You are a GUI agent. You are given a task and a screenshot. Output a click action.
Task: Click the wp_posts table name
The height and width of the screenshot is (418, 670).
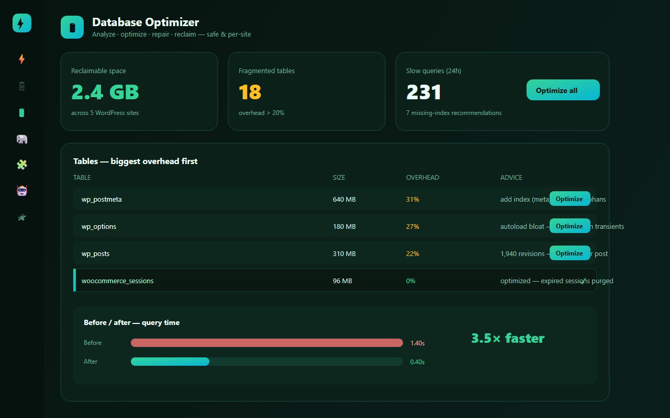click(95, 253)
